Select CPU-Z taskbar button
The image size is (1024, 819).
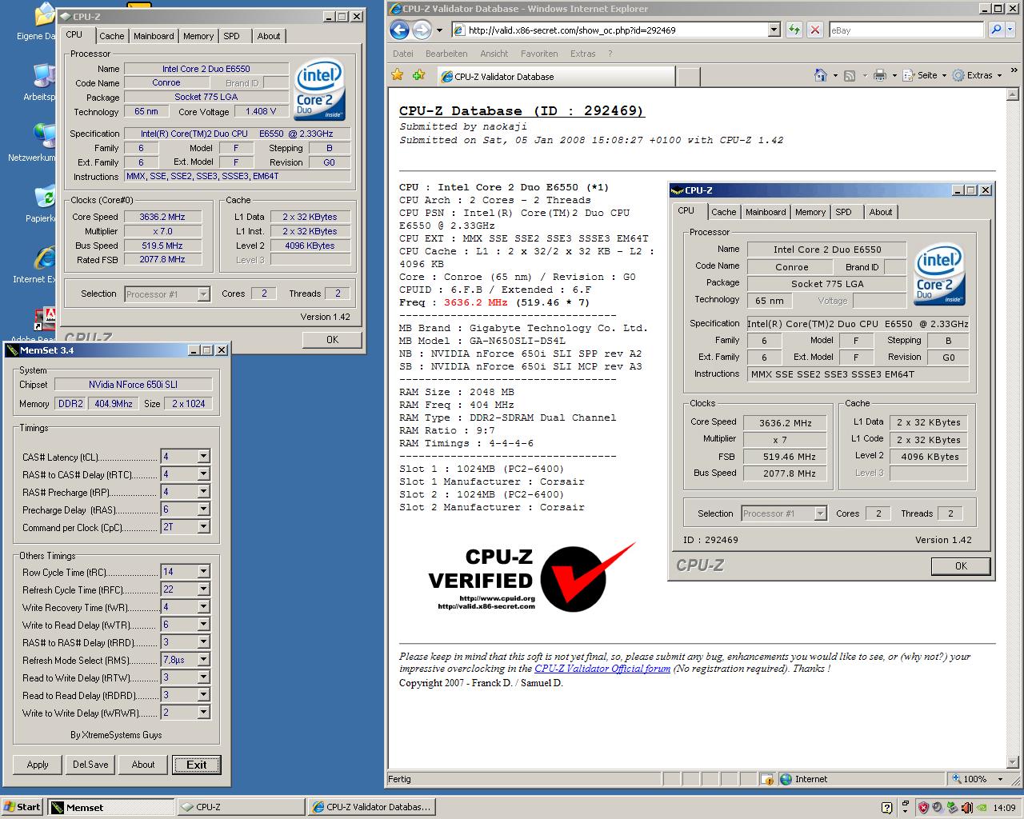pyautogui.click(x=240, y=807)
